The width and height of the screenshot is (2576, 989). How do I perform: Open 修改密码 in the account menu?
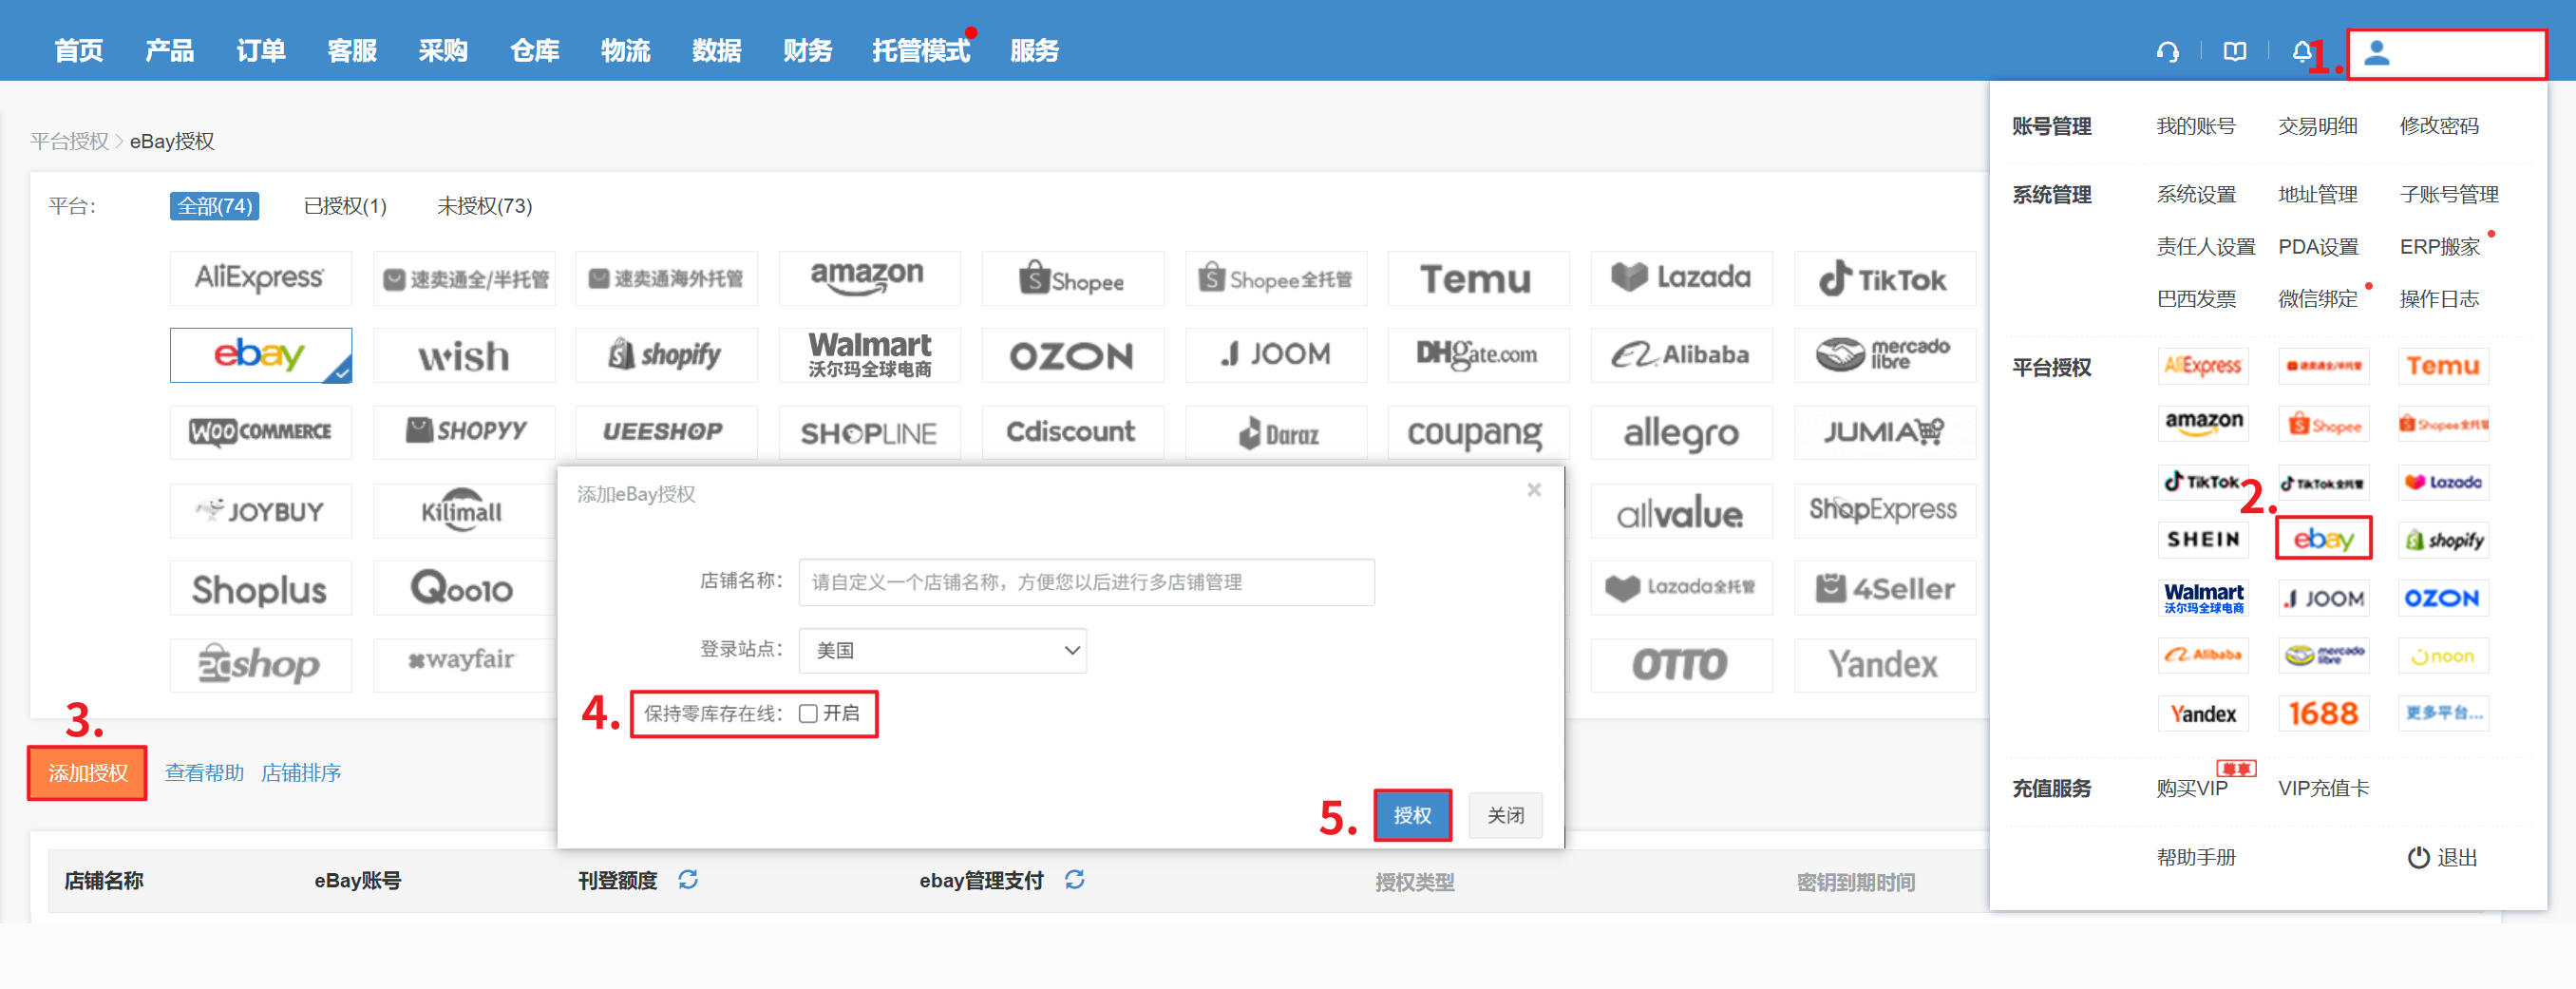(x=2438, y=126)
